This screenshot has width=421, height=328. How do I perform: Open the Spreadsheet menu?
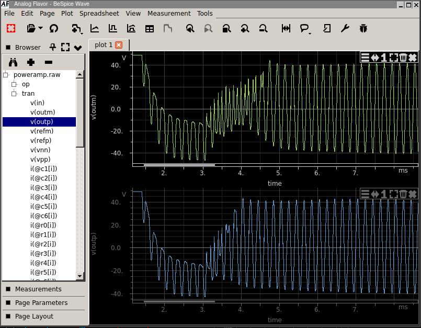pos(99,13)
